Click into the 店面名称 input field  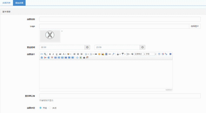point(120,19)
